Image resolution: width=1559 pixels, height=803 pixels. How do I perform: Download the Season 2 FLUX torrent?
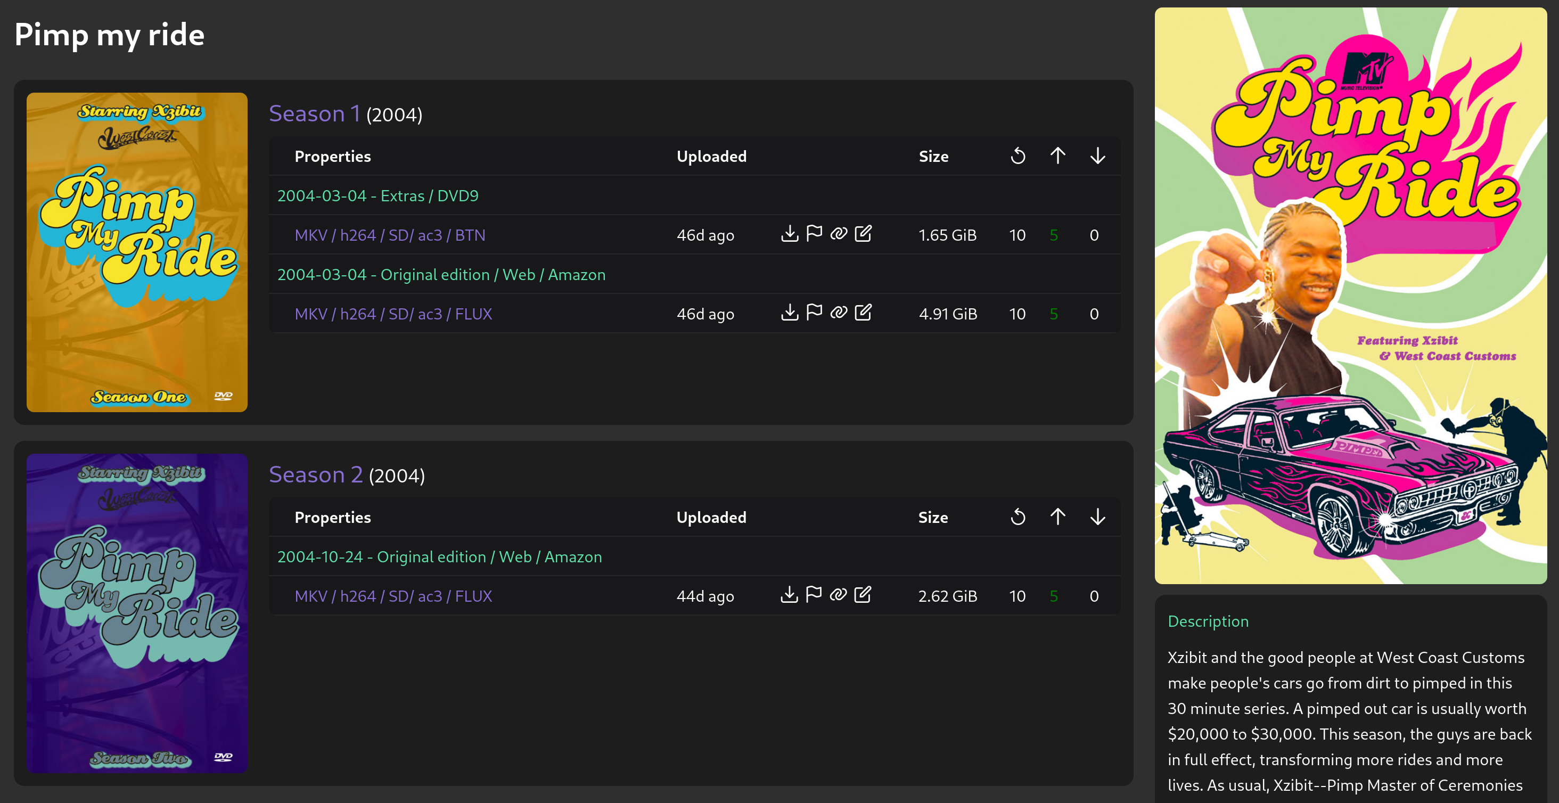click(x=789, y=594)
